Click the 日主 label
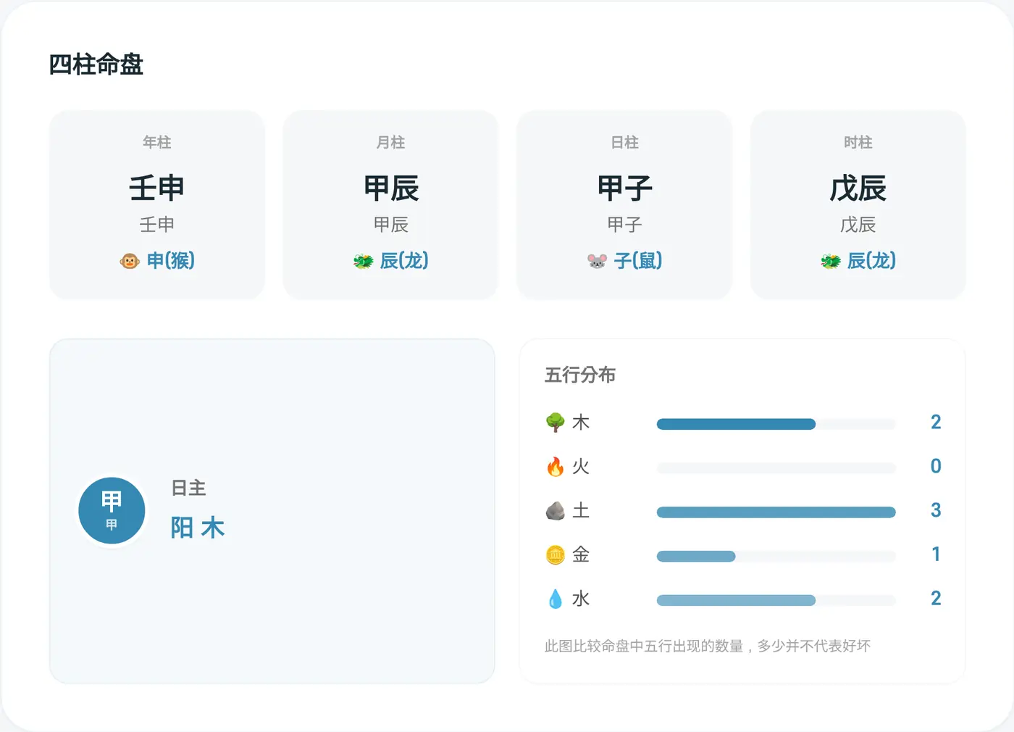This screenshot has height=732, width=1014. [x=189, y=488]
